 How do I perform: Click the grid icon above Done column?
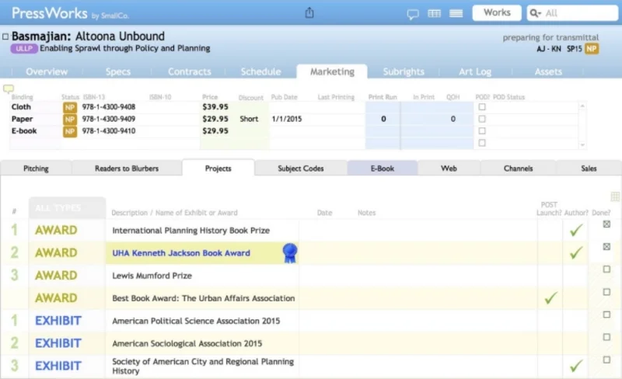pos(615,196)
